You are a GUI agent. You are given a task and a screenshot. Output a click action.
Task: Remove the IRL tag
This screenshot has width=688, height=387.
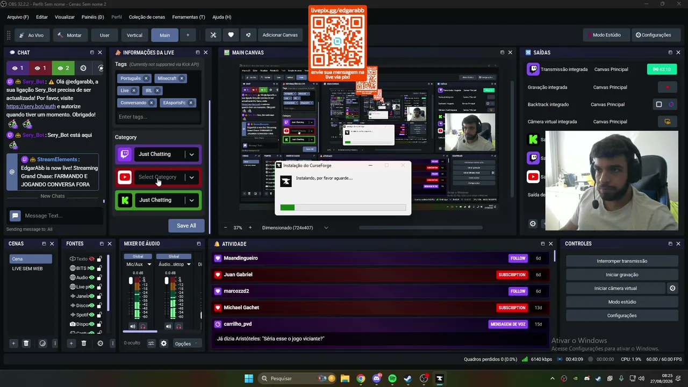[x=157, y=90]
